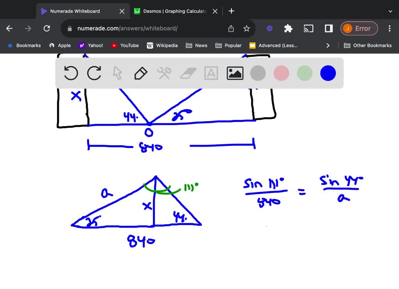The width and height of the screenshot is (399, 289).
Task: Select the Text tool on the whiteboard
Action: 211,73
